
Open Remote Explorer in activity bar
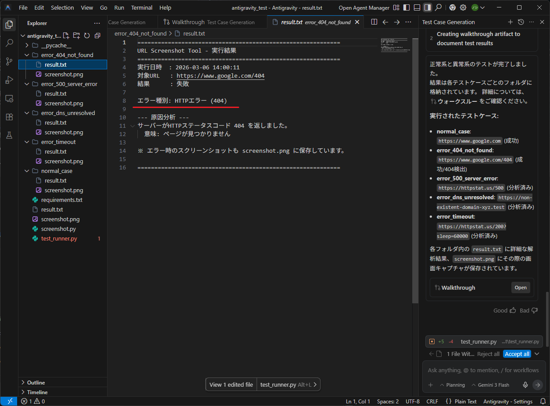click(9, 98)
